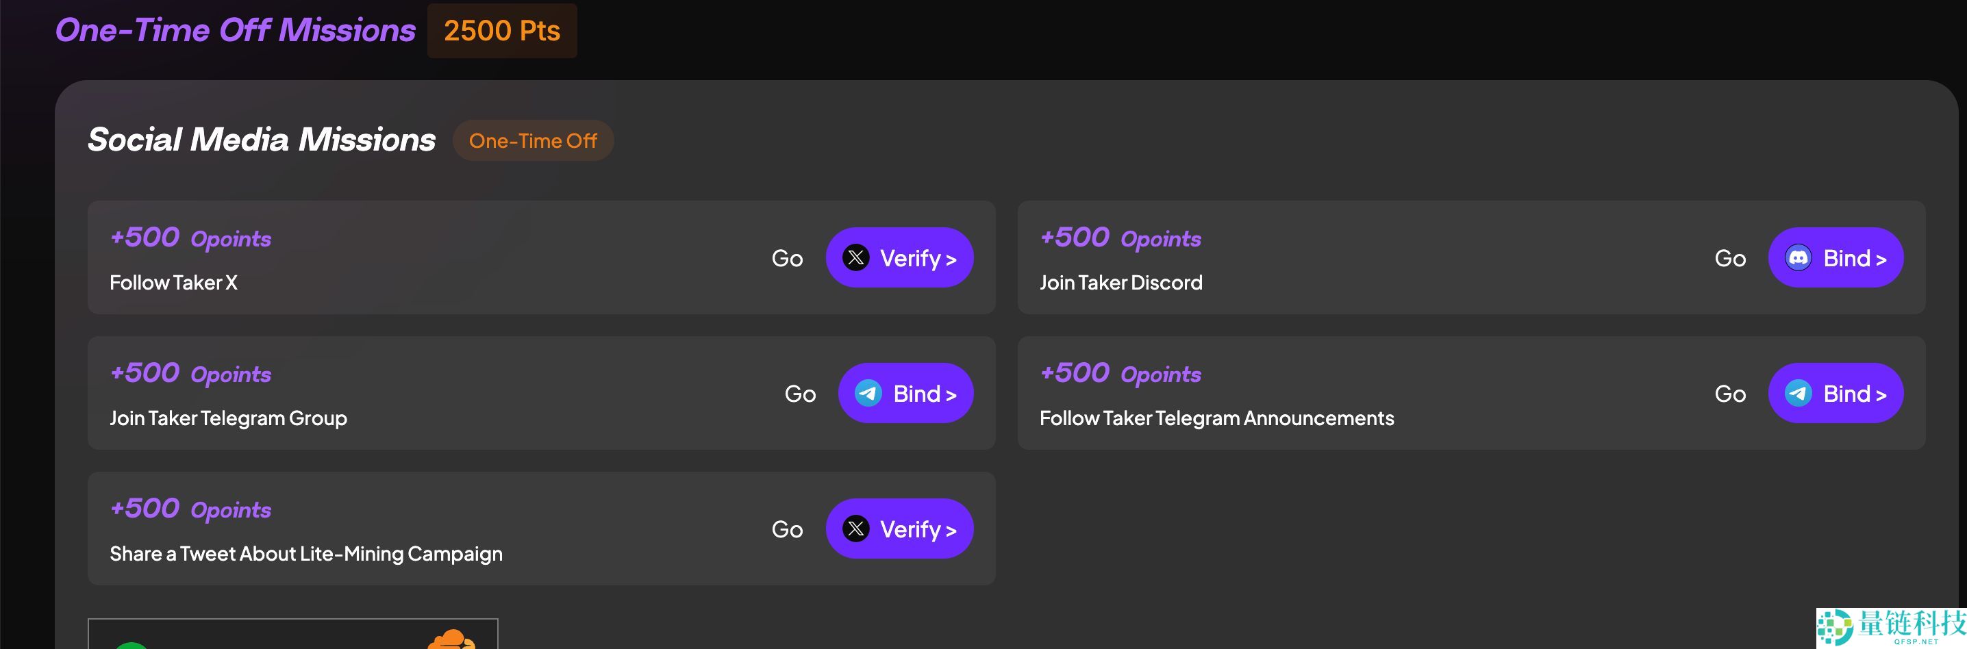Select the One-Time Off Missions heading
The width and height of the screenshot is (1967, 649).
point(235,31)
